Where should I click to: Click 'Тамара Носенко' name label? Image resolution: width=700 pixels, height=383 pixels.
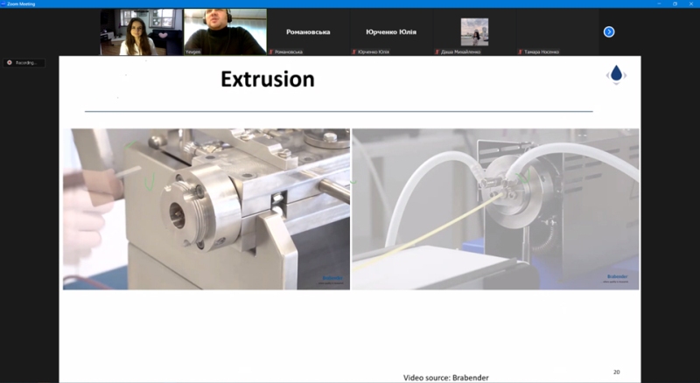pyautogui.click(x=542, y=52)
